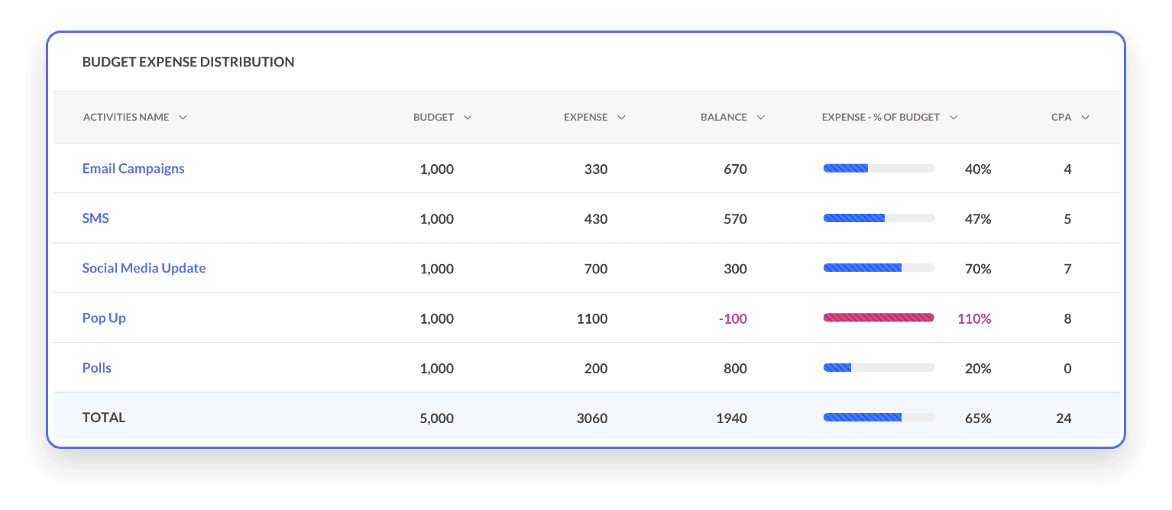The width and height of the screenshot is (1172, 510).
Task: Click the Polls expense progress bar
Action: (879, 368)
